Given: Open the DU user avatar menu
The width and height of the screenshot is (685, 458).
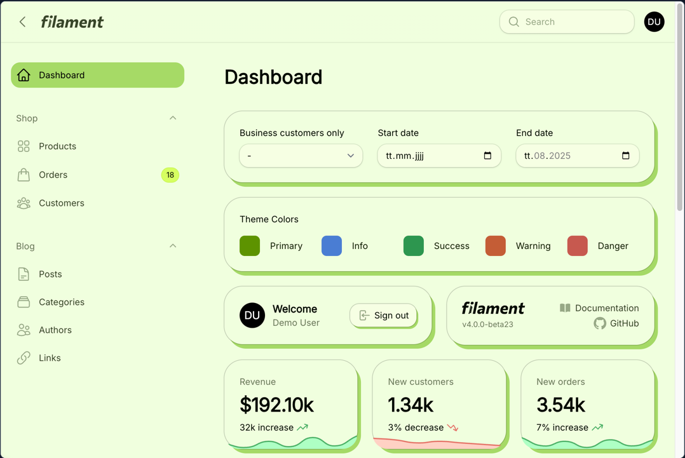Looking at the screenshot, I should click(654, 22).
